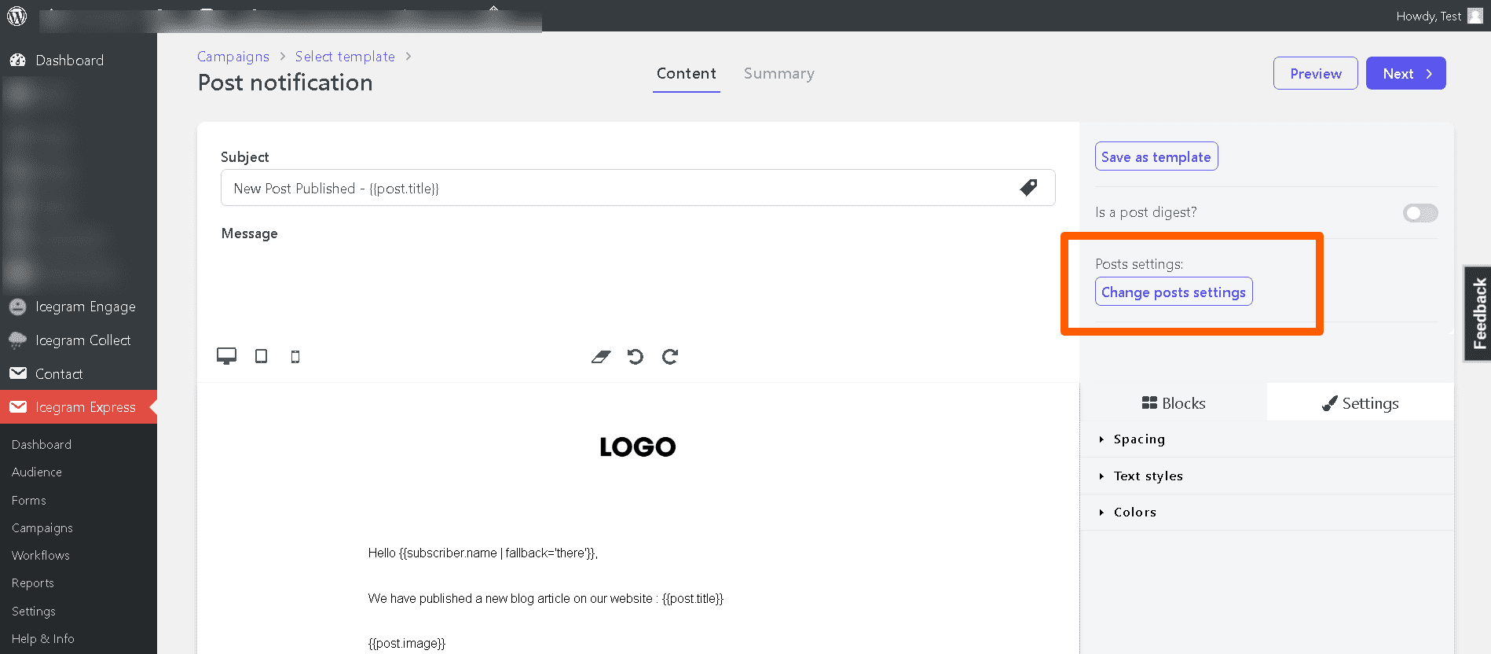Click Change posts settings button

pyautogui.click(x=1174, y=292)
